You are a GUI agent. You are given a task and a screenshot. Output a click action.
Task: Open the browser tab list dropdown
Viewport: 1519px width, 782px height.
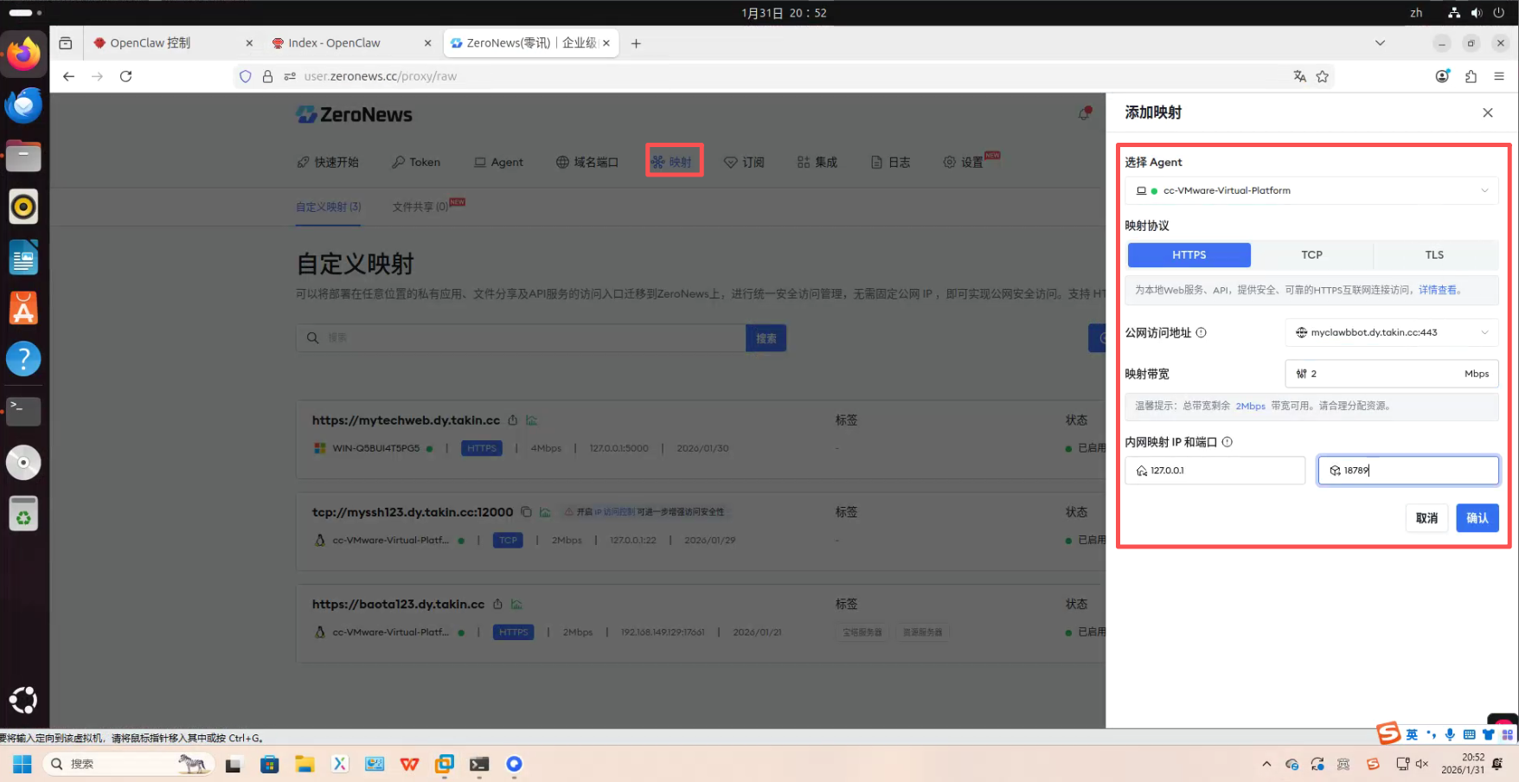pyautogui.click(x=1381, y=42)
